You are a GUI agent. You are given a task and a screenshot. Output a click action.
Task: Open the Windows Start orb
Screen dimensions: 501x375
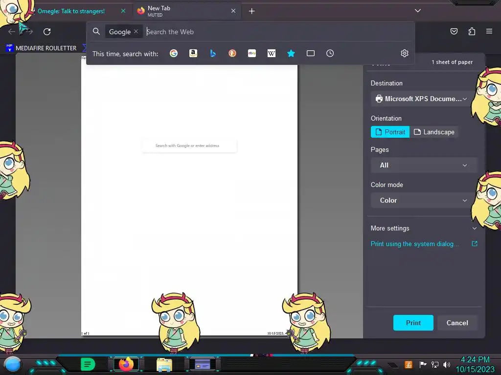tap(13, 364)
